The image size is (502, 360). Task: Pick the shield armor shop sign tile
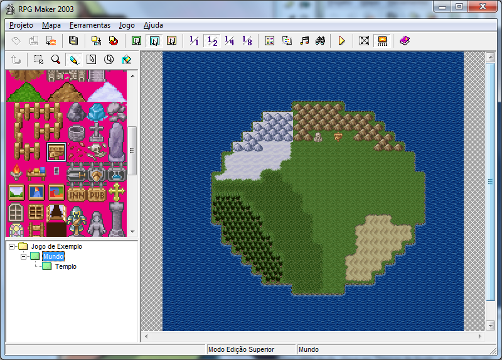[x=97, y=175]
